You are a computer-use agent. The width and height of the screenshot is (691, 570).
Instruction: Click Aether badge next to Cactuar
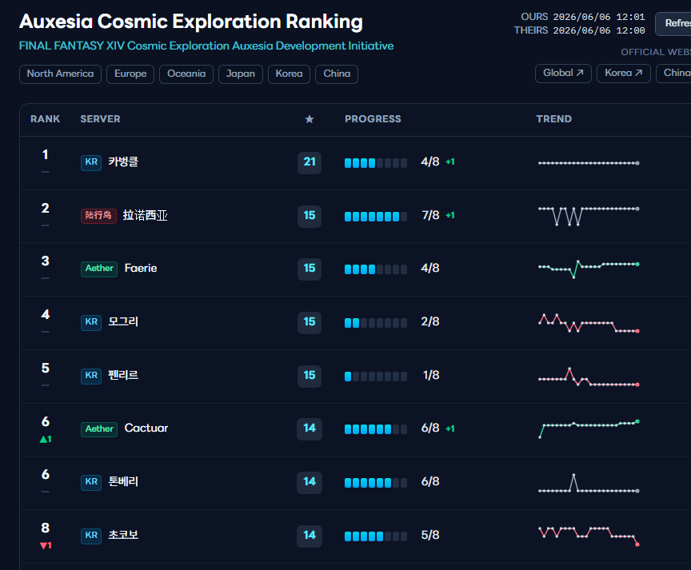point(99,429)
